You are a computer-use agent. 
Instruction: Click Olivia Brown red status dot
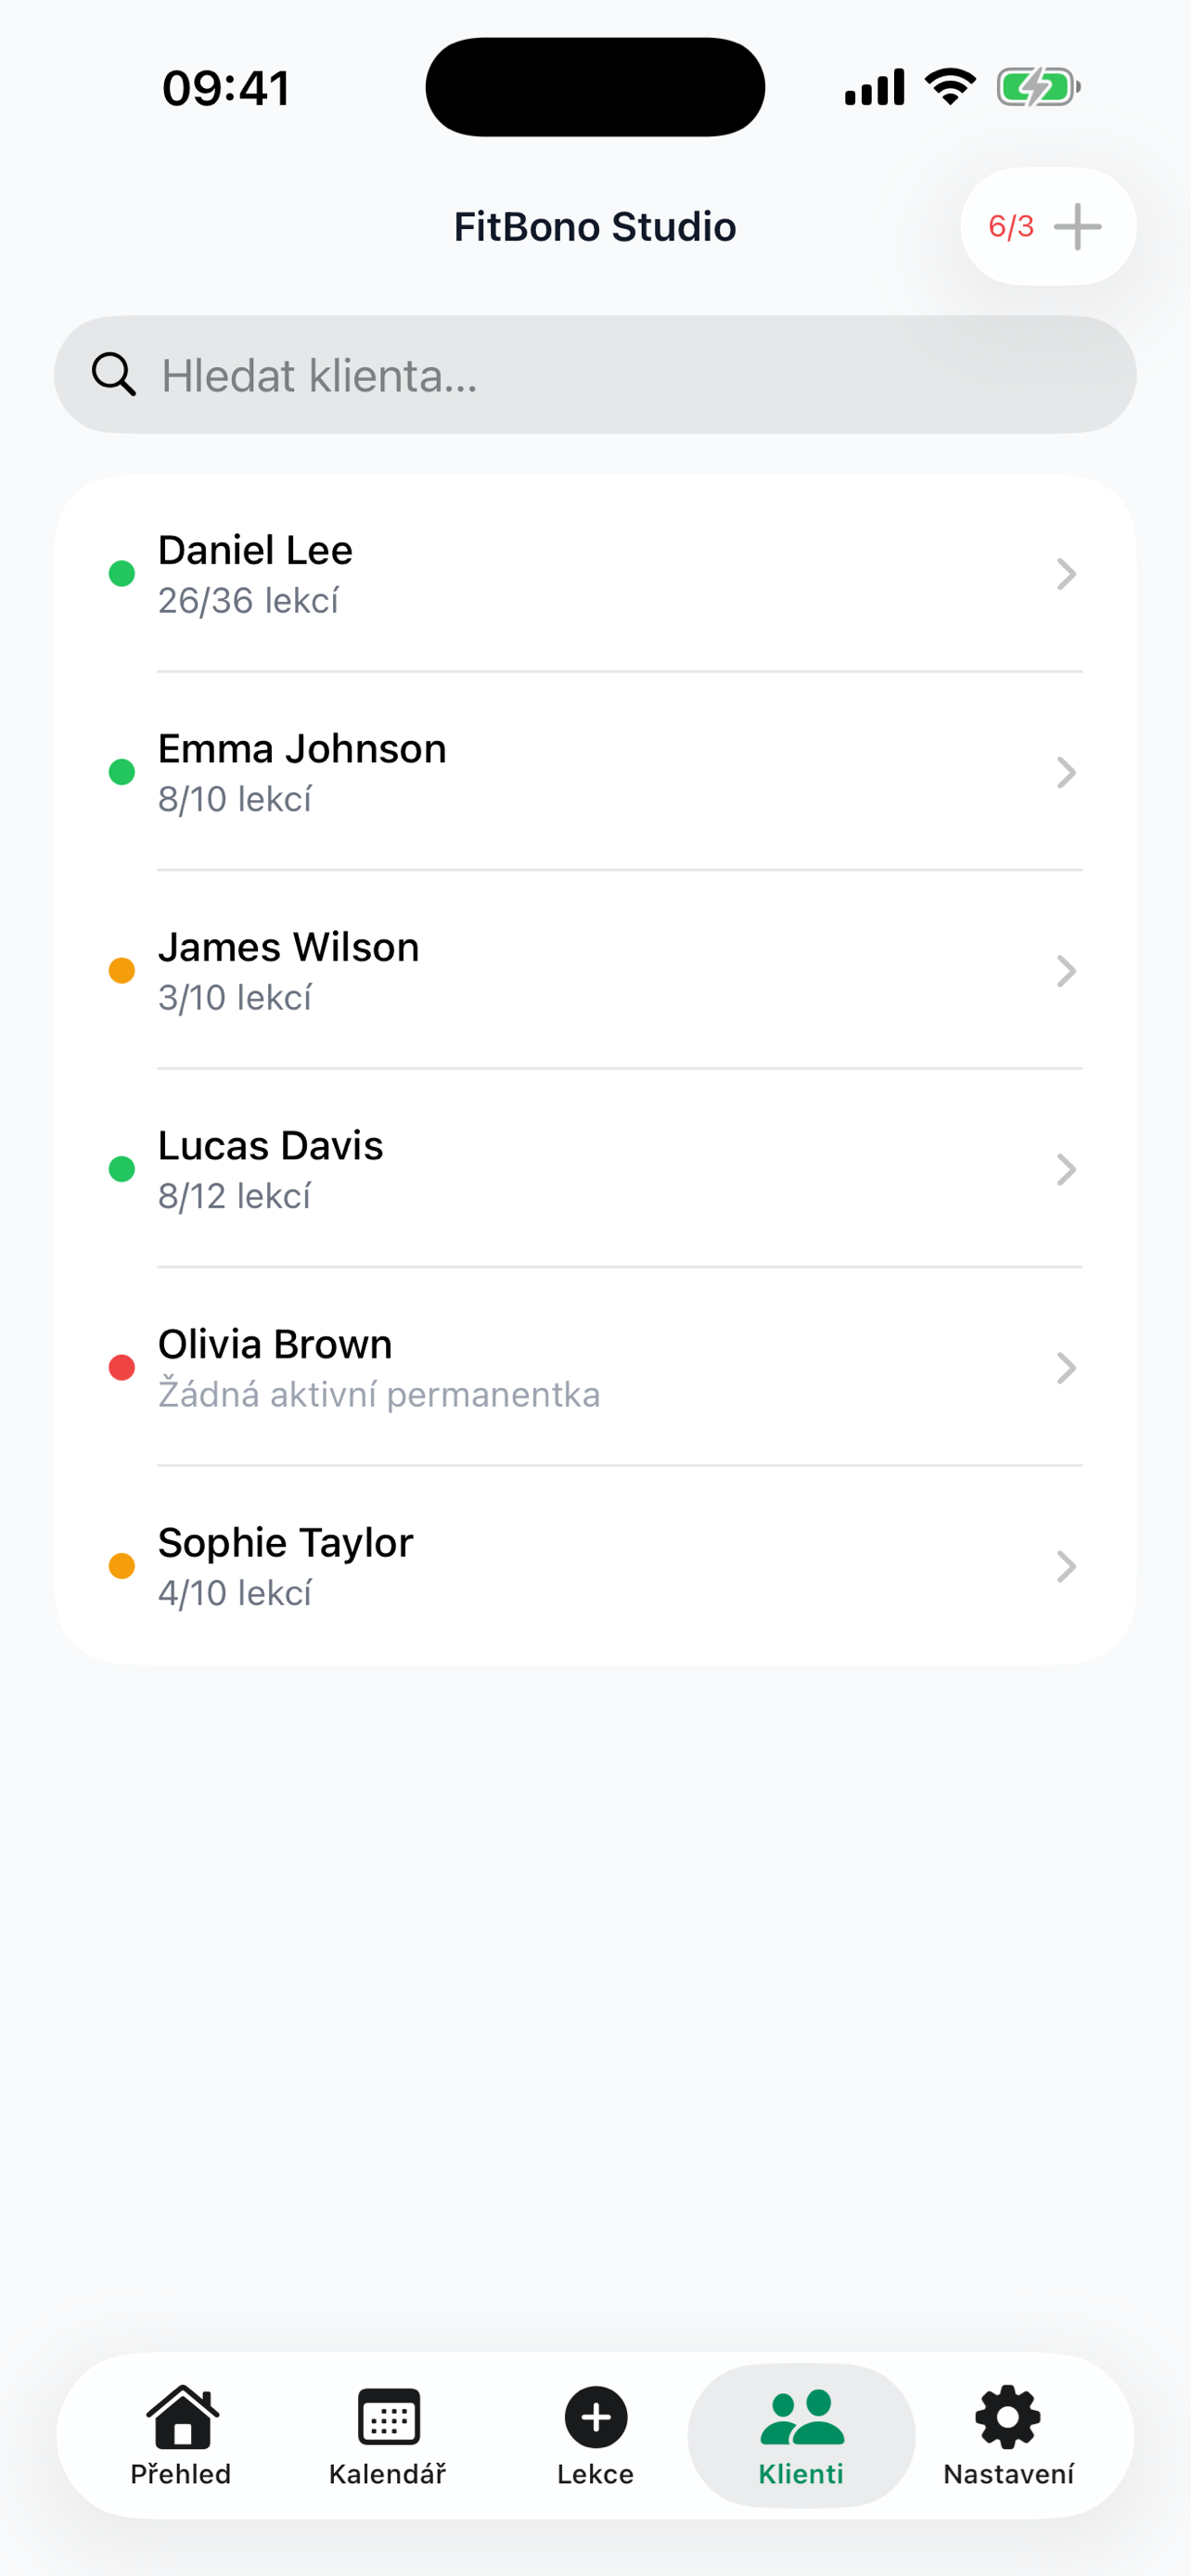122,1367
